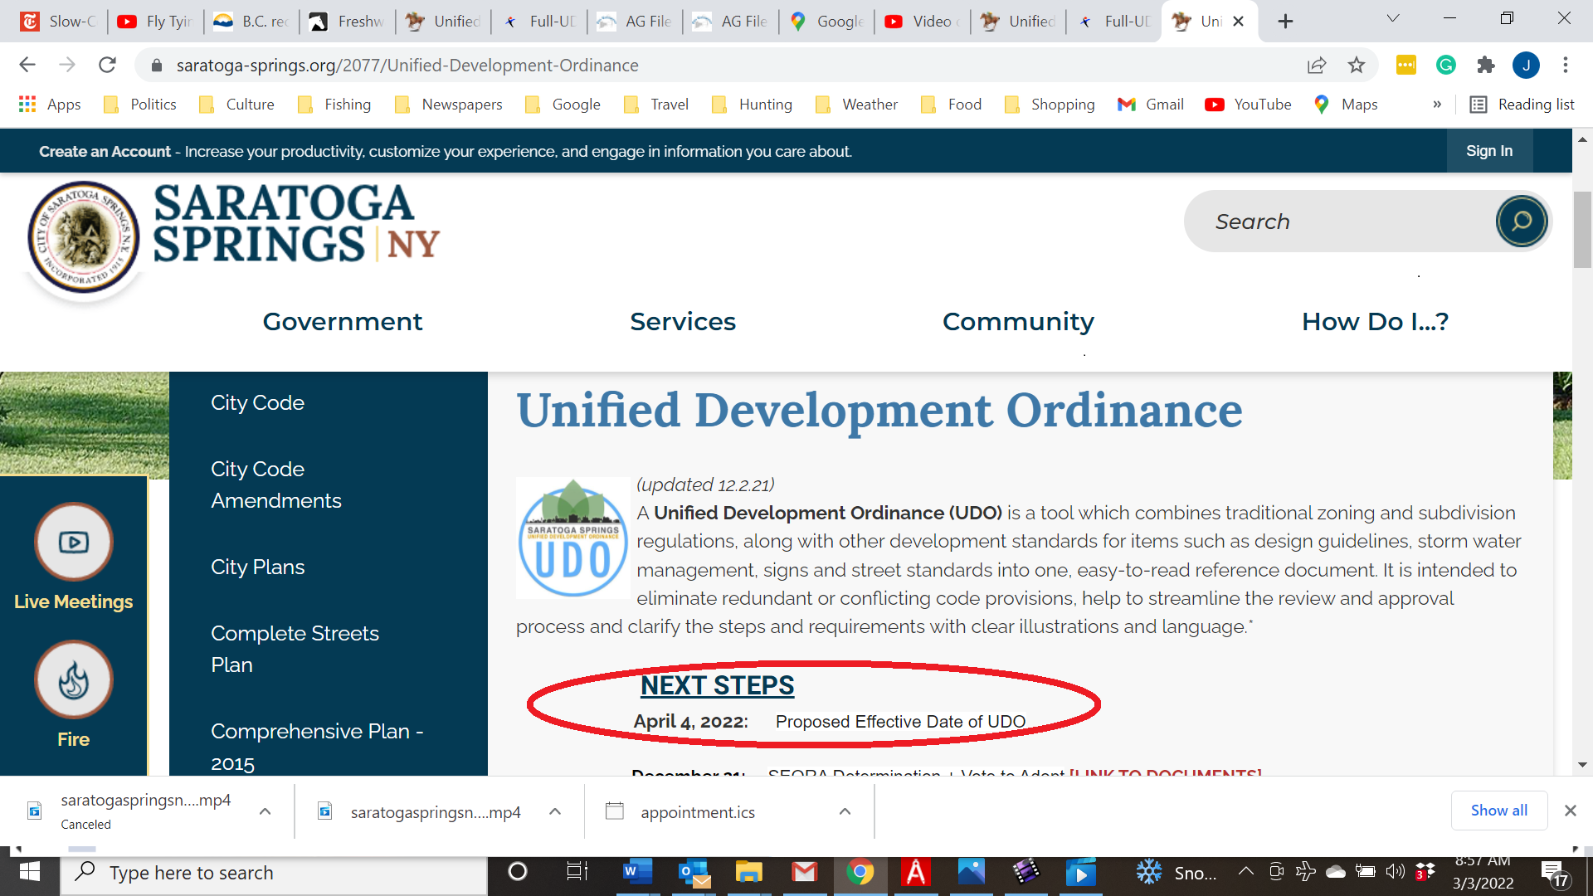Click the share page icon in address bar
The width and height of the screenshot is (1593, 896).
coord(1316,65)
